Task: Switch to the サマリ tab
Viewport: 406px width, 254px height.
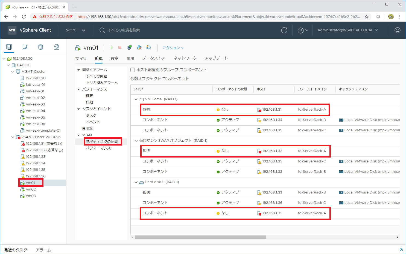Action: 81,58
